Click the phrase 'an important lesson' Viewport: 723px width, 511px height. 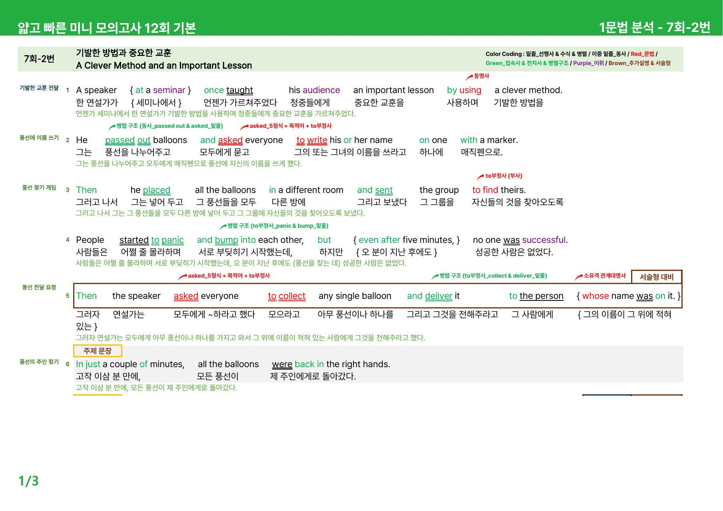click(x=393, y=90)
